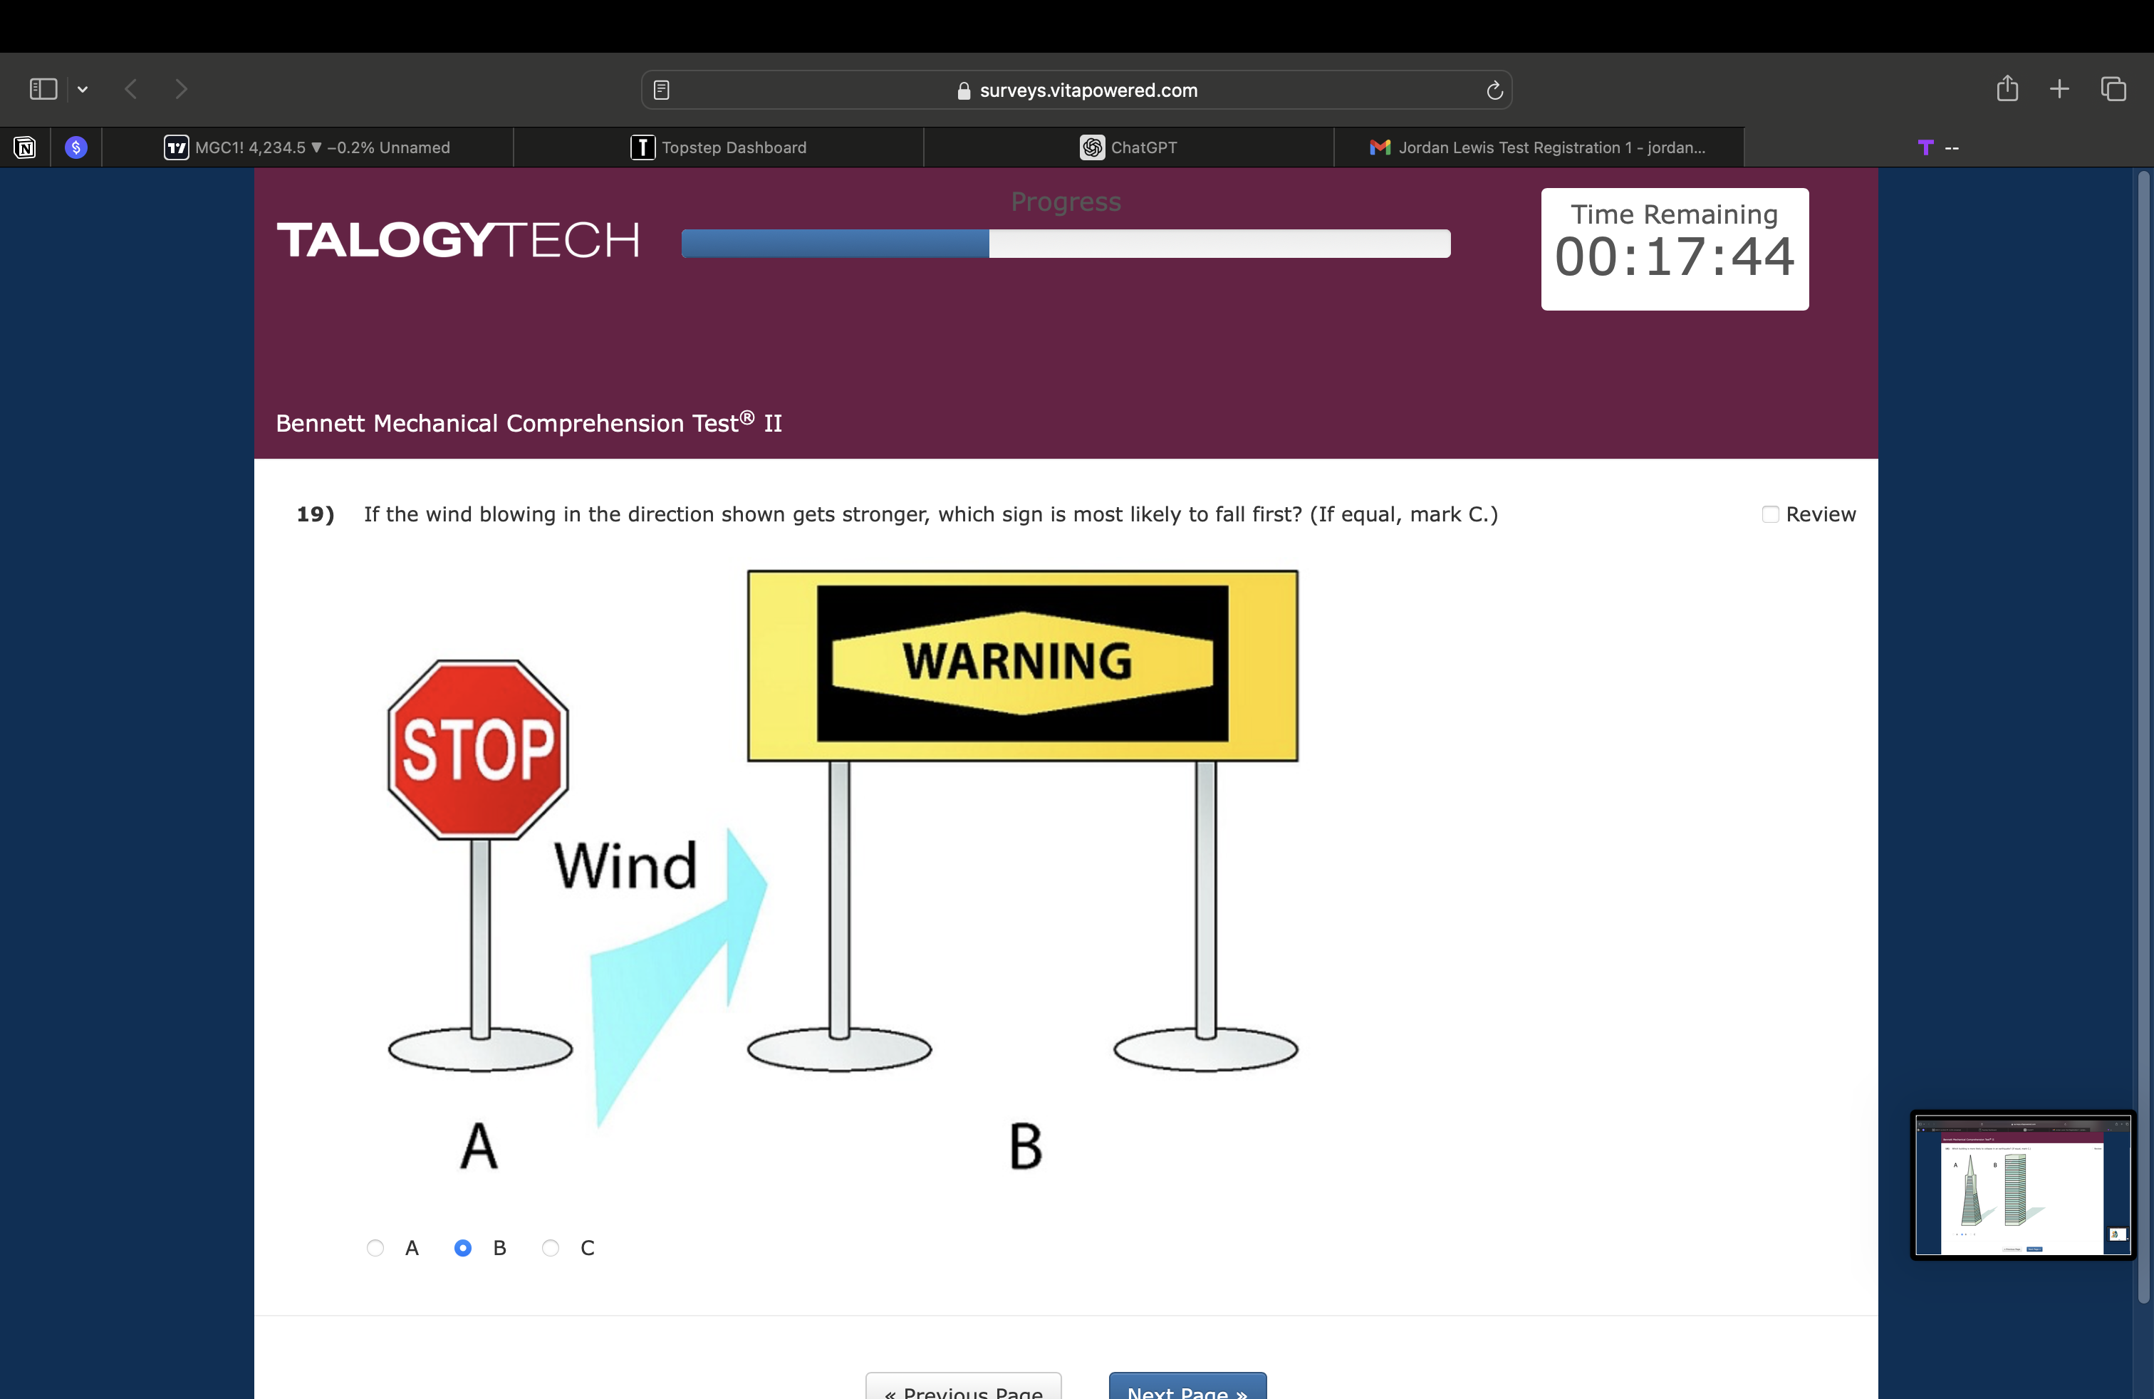Open the MGC1! TradingView tab

(x=307, y=147)
